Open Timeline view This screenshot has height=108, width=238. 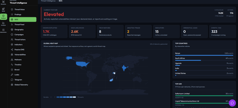(x=23, y=65)
